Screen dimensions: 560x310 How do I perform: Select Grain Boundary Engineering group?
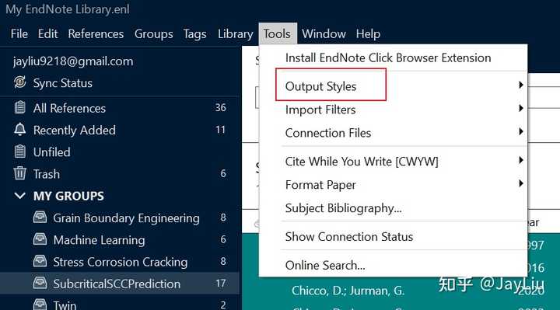click(x=120, y=218)
